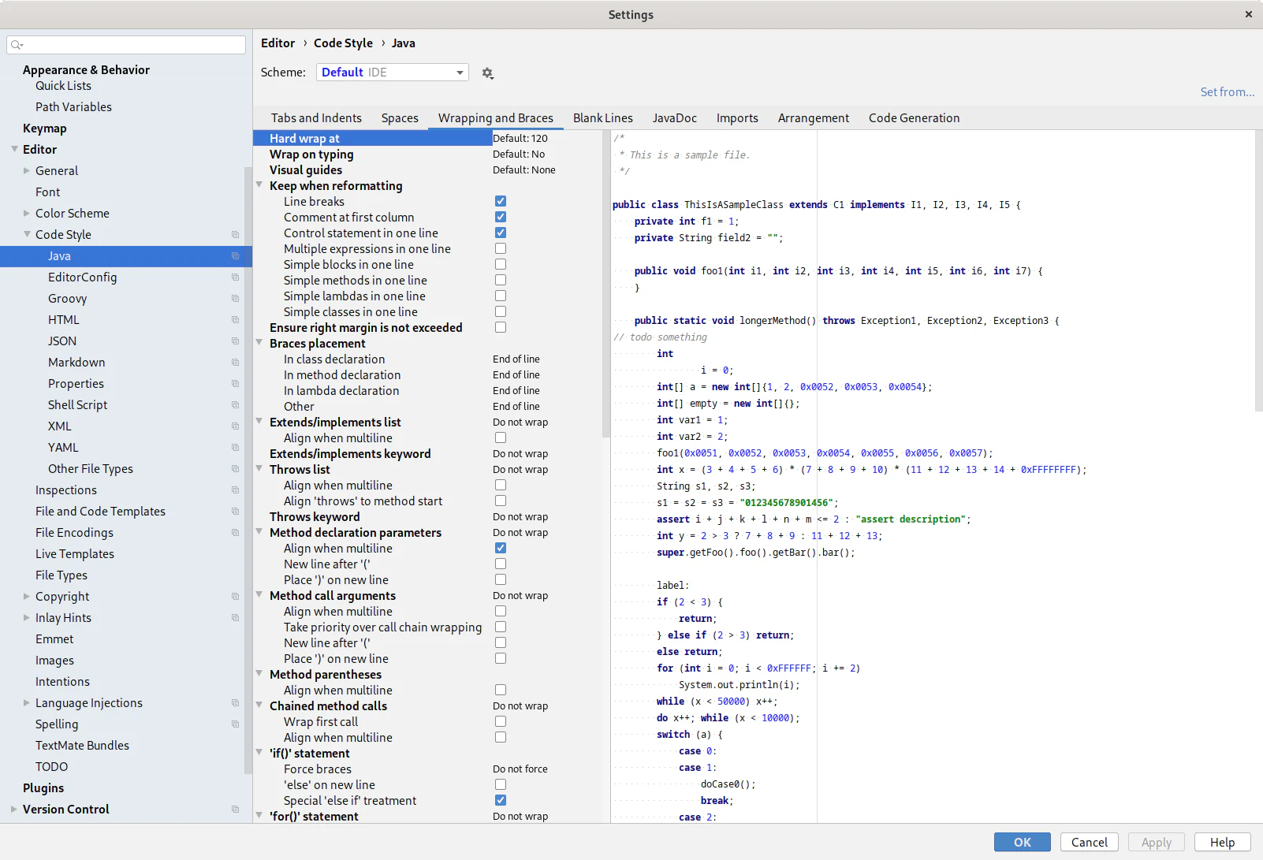Viewport: 1263px width, 860px height.
Task: Click project-level icon beside Code Style
Action: point(235,235)
